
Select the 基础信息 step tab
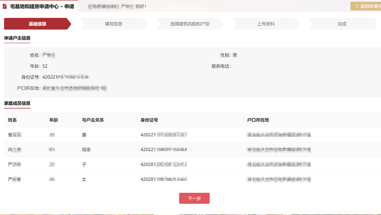click(x=38, y=24)
